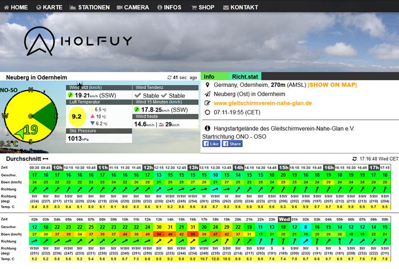
Task: Click the shopping cart icon beside SHOP
Action: pyautogui.click(x=194, y=8)
